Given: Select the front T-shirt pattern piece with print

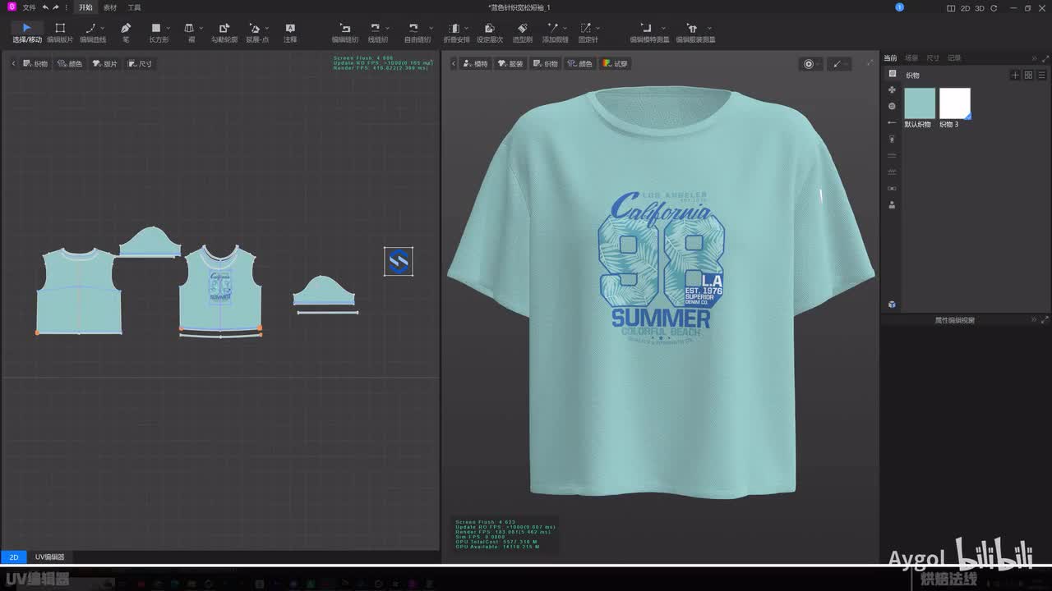Looking at the screenshot, I should [220, 287].
